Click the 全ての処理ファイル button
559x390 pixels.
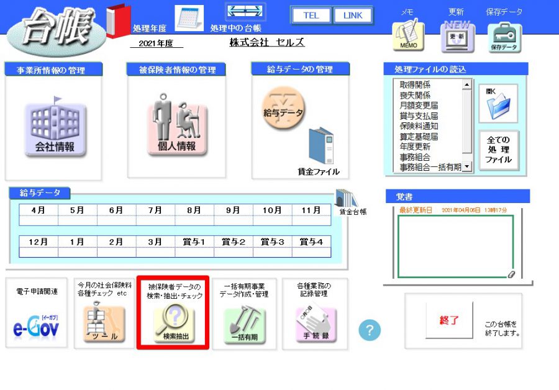click(498, 150)
